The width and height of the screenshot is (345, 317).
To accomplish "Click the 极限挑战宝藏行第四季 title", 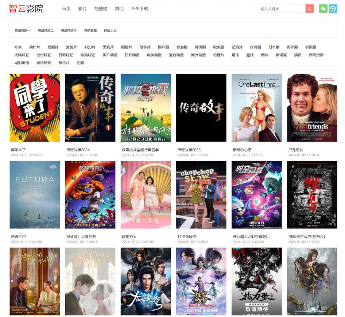I will 140,150.
